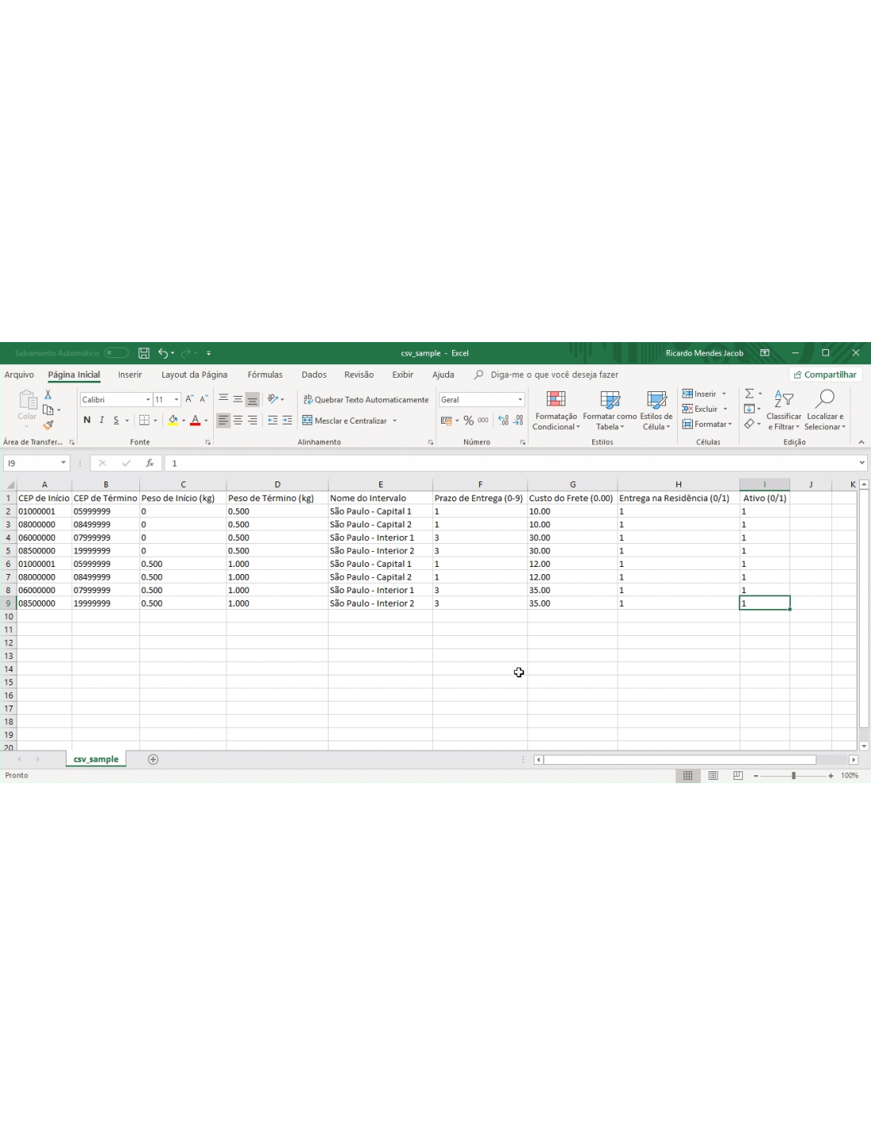Open the Name Box dropdown arrow
Image resolution: width=871 pixels, height=1126 pixels.
click(x=63, y=463)
